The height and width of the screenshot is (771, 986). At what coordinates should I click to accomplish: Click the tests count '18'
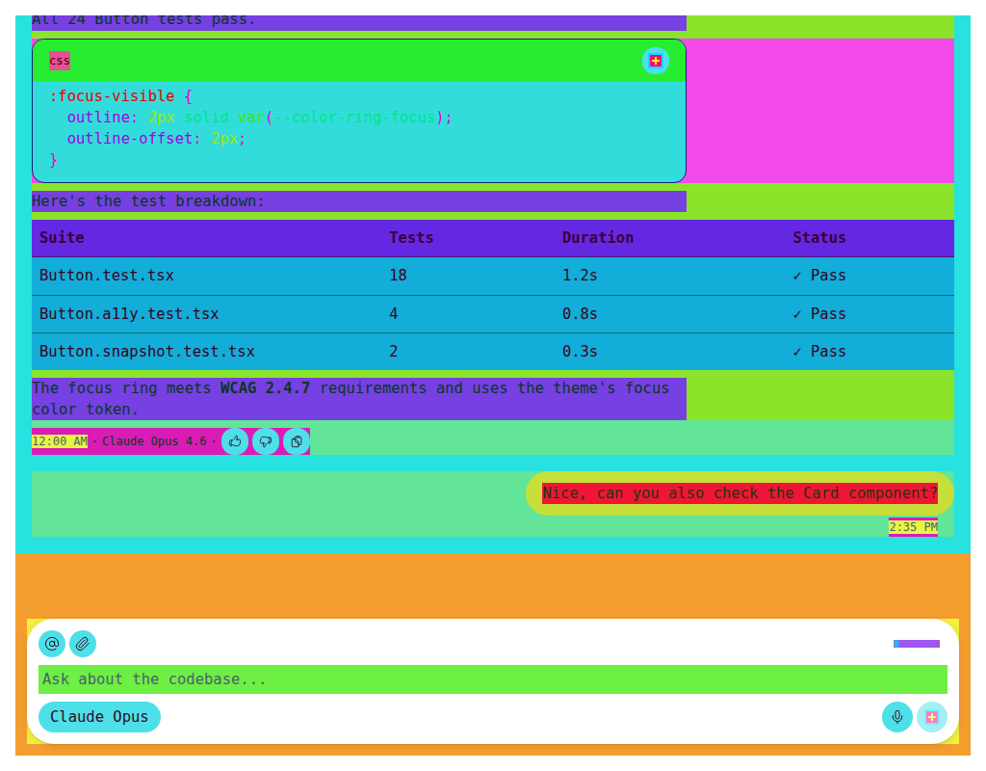pos(398,276)
